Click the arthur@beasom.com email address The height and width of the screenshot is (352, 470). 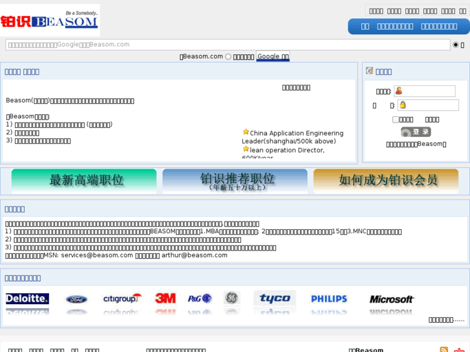pyautogui.click(x=195, y=255)
